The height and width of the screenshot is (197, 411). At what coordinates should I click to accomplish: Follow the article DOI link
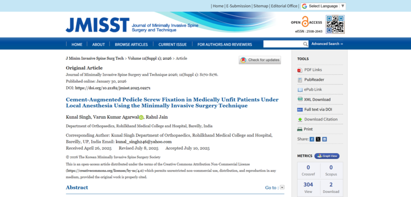[x=113, y=88]
